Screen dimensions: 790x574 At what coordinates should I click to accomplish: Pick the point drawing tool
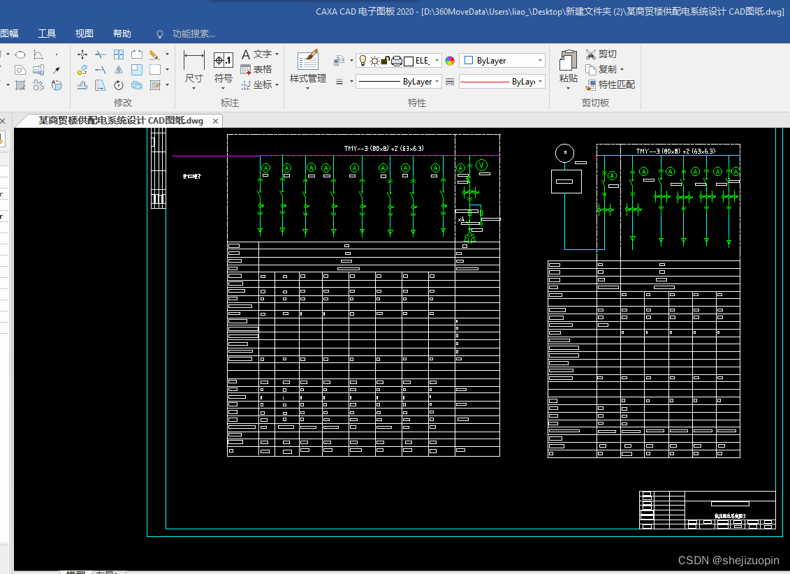(x=57, y=55)
